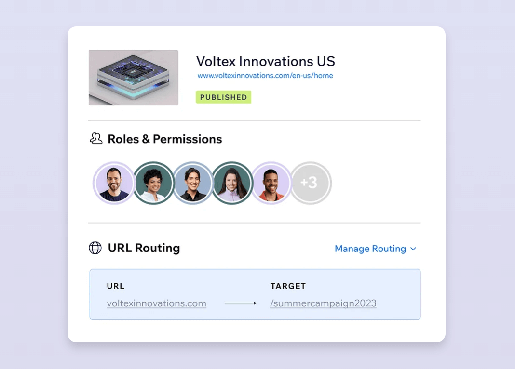Click the arrow between URL and target
The image size is (515, 369).
pos(240,303)
